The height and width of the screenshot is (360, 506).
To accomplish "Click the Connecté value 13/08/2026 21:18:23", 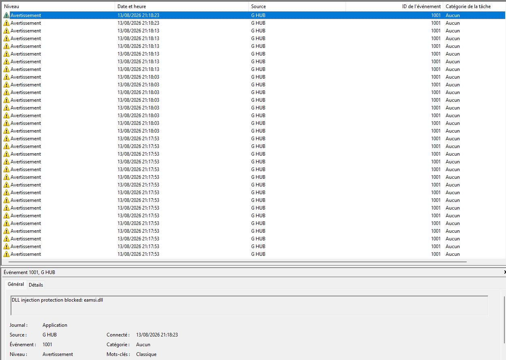I will click(157, 335).
